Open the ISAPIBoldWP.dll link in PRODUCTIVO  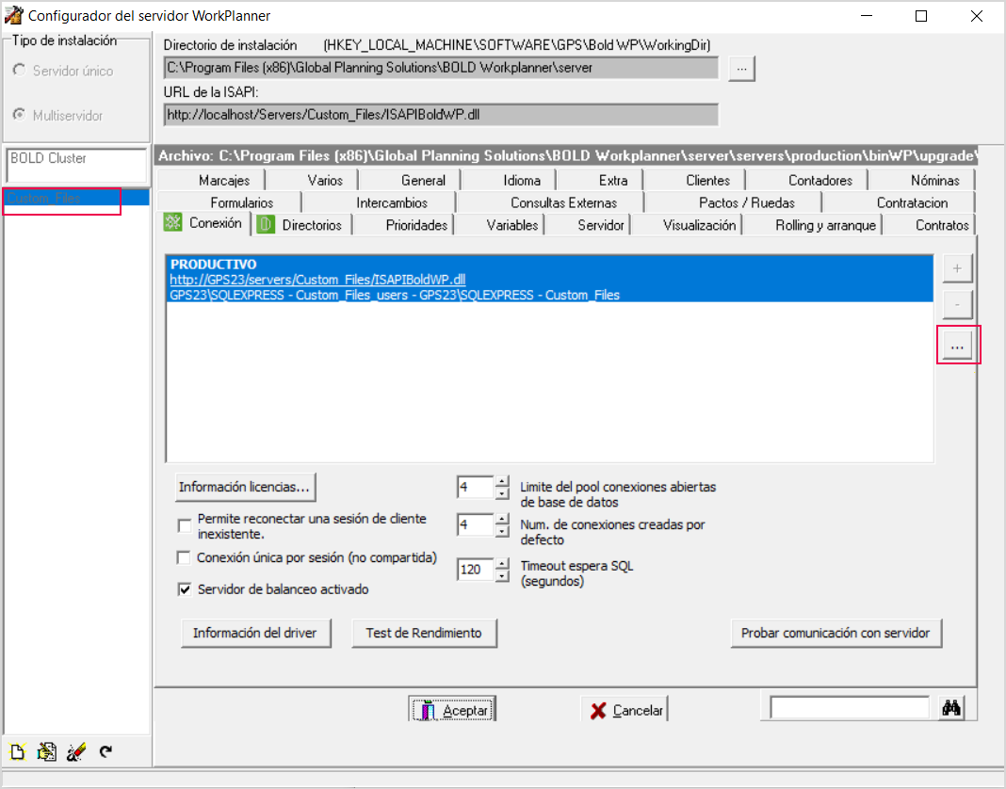pyautogui.click(x=317, y=280)
